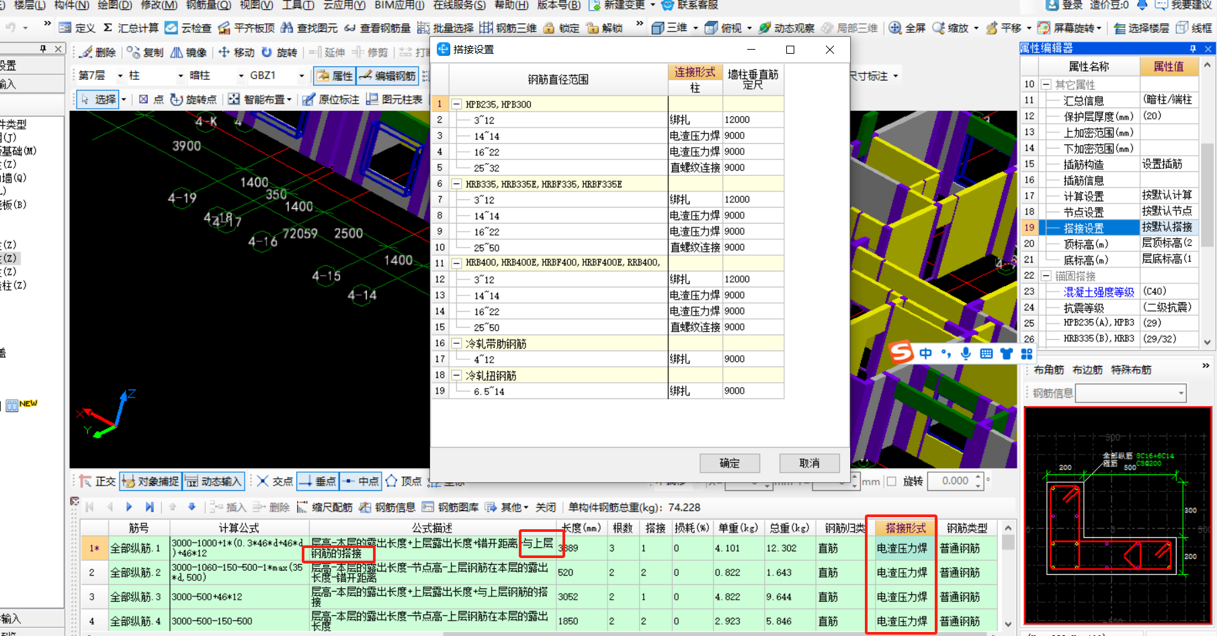Open 云检查 cloud check tool
1217x636 pixels.
click(188, 28)
